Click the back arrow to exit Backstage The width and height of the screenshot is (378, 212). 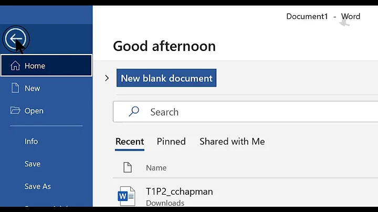coord(16,38)
